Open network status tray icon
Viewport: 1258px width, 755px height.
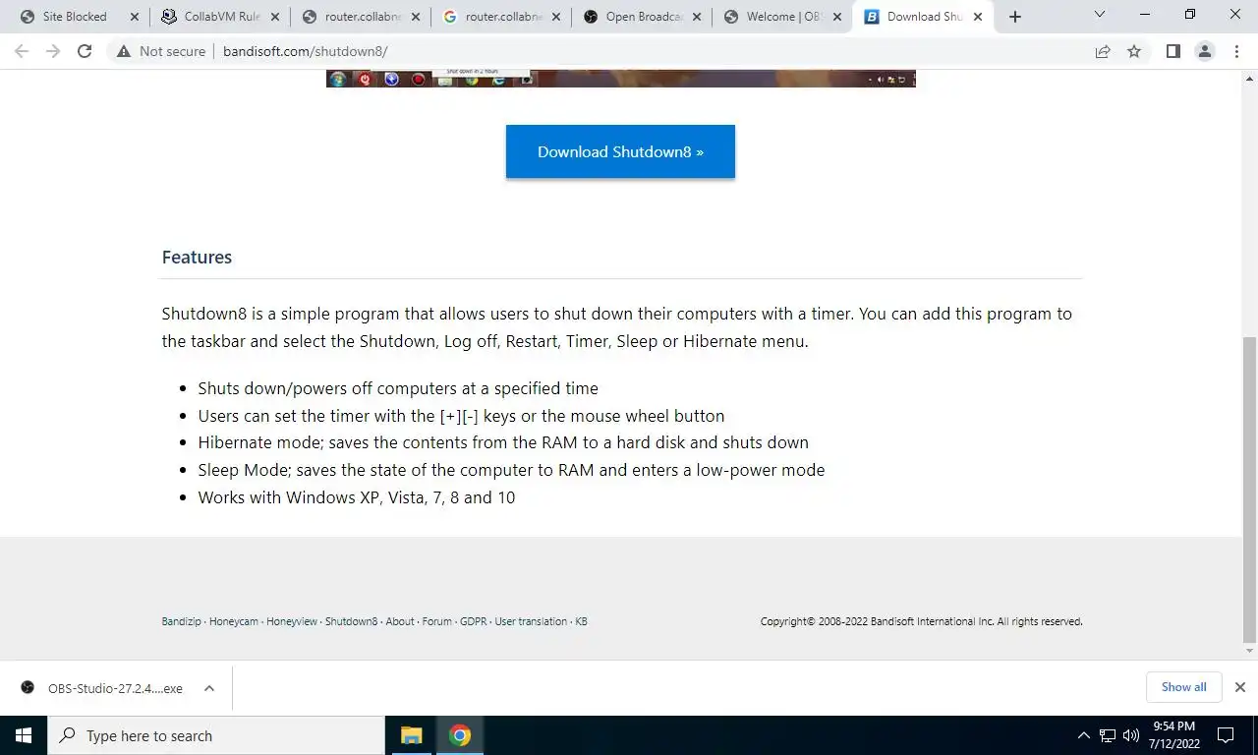click(1108, 735)
